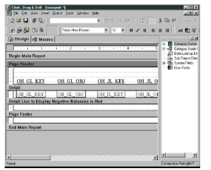The height and width of the screenshot is (170, 211).
Task: Click the magnifier preview icon beside Save
Action: click(41, 21)
